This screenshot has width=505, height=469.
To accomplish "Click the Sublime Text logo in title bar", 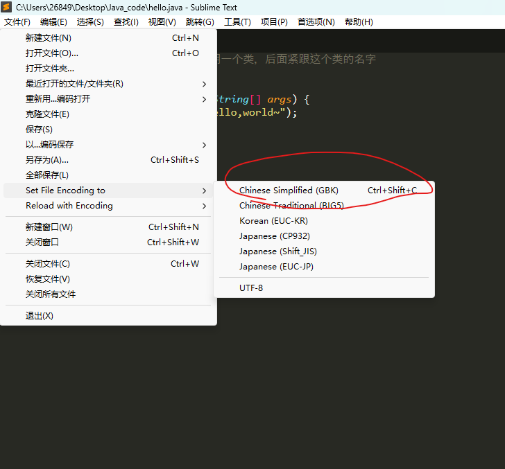I will pyautogui.click(x=6, y=7).
